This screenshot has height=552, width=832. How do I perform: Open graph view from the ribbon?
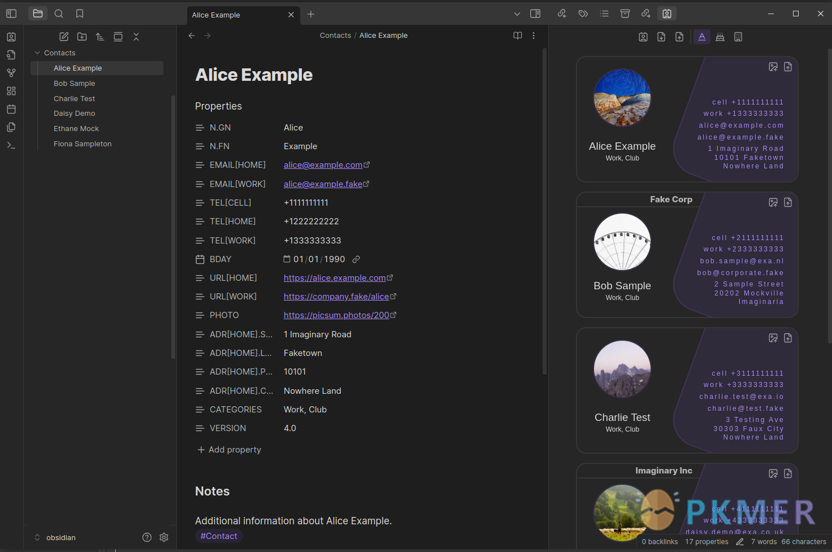11,73
